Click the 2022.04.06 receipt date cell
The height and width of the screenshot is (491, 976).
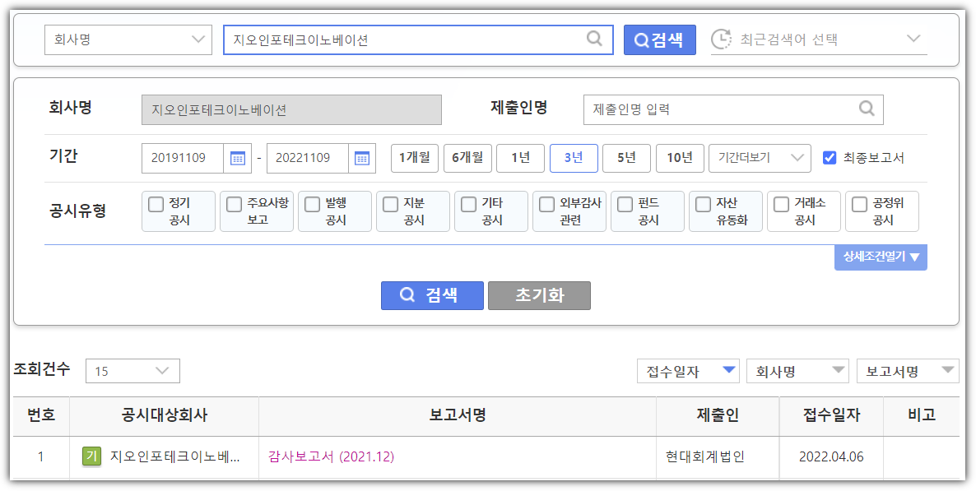tap(832, 456)
